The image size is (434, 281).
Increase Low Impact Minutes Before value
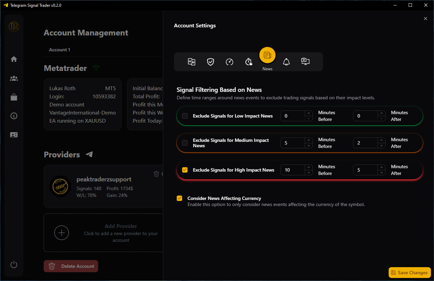309,113
